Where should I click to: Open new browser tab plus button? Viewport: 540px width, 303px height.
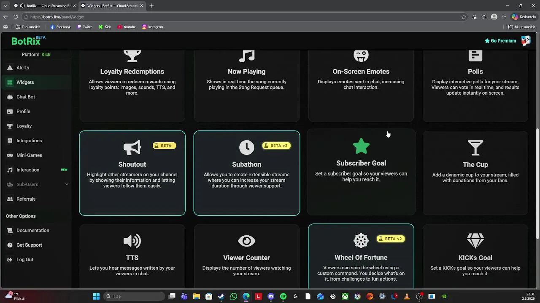151,5
